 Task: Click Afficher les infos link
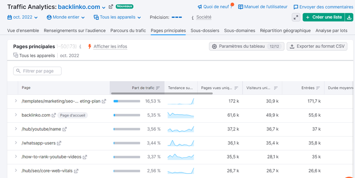pos(110,47)
